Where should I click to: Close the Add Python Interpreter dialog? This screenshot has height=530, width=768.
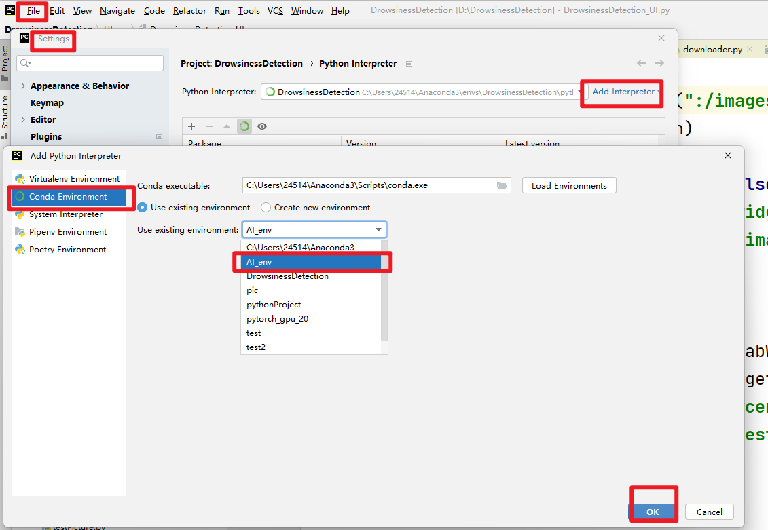pyautogui.click(x=728, y=155)
